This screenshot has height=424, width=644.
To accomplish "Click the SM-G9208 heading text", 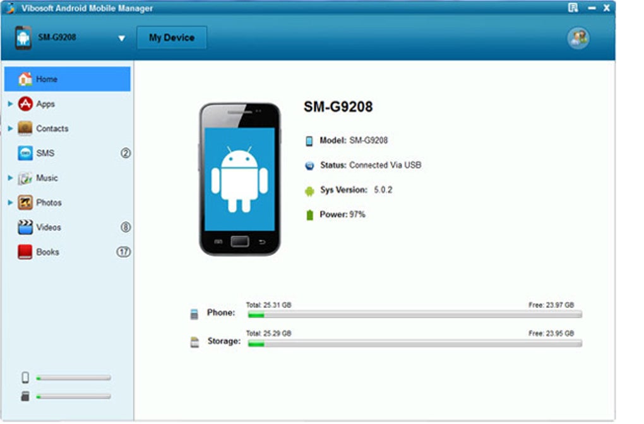I will (338, 107).
